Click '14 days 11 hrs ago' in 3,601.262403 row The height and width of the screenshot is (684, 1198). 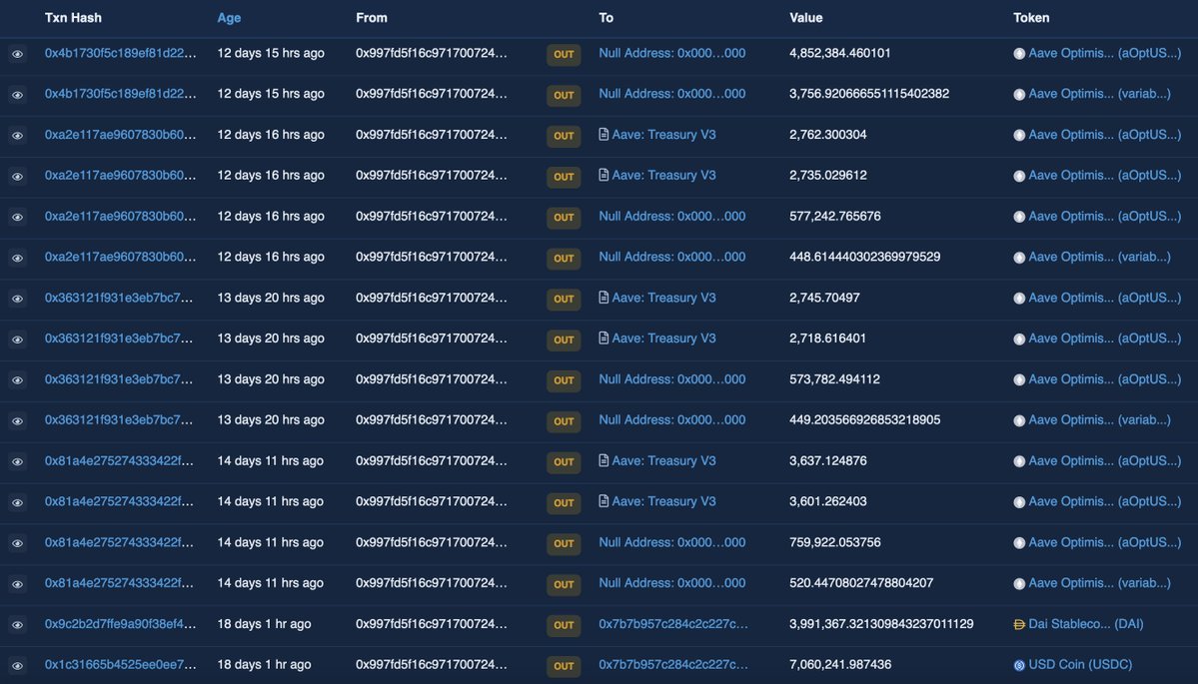[271, 501]
